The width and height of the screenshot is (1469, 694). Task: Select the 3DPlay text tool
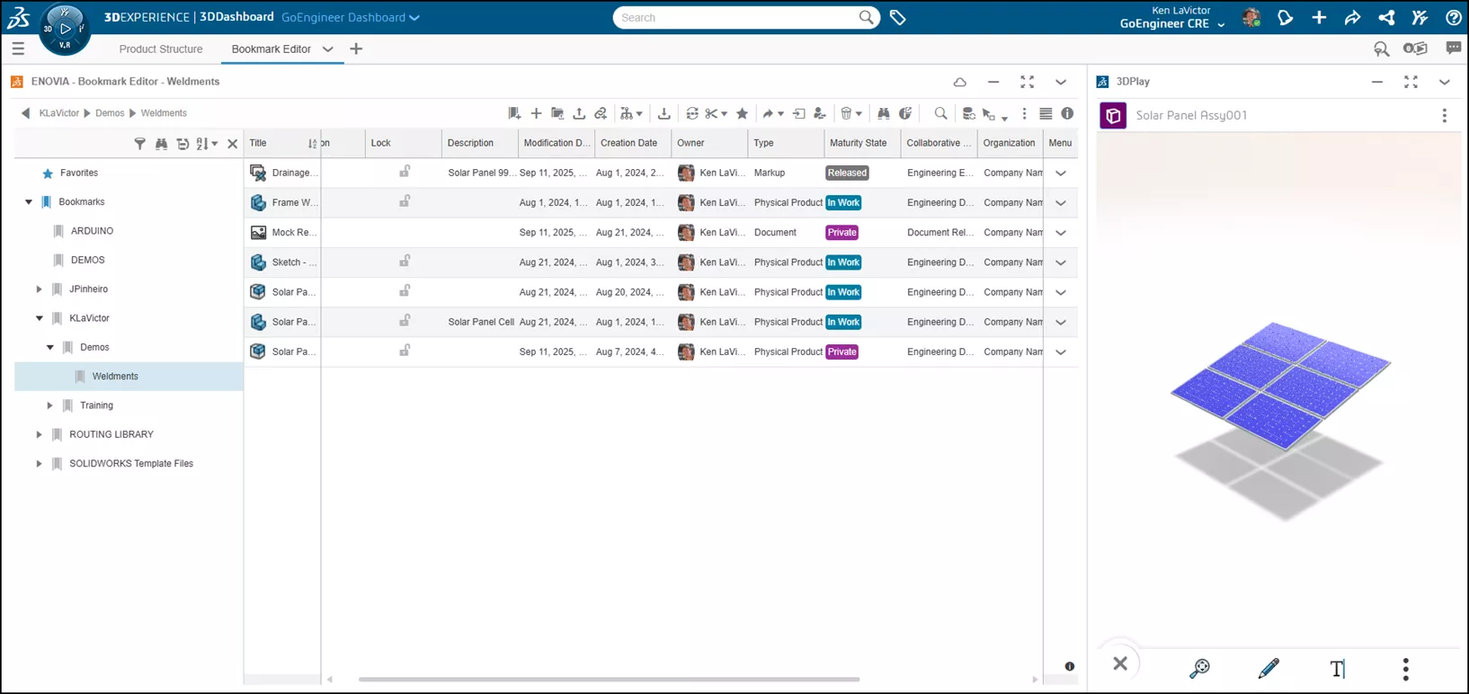[x=1338, y=668]
